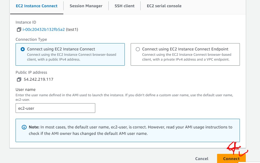Copy the instance ID to clipboard
Viewport: 260px width, 163px height.
pos(19,29)
